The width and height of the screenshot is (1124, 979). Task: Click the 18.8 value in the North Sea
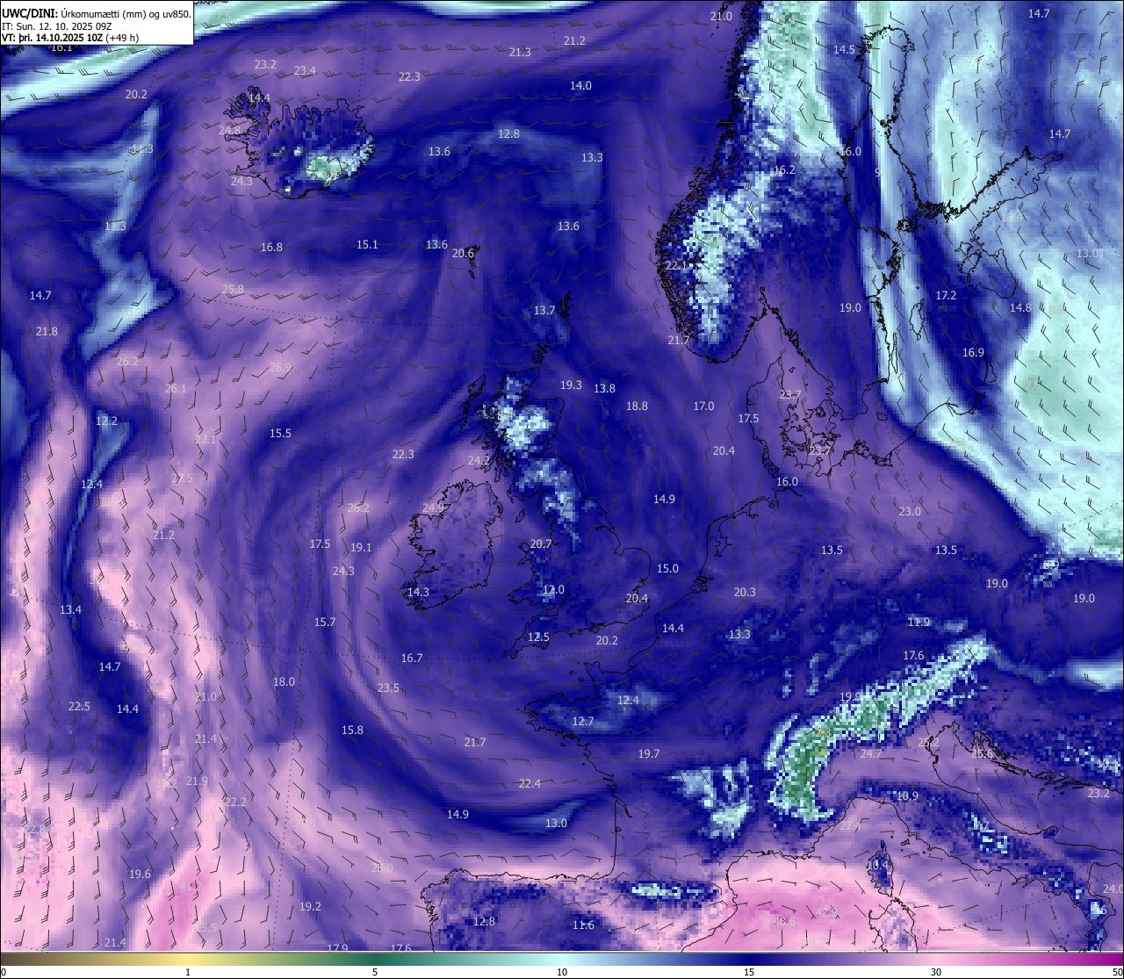point(637,407)
